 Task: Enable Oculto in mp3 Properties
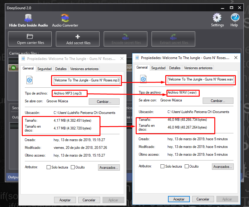click(x=73, y=167)
